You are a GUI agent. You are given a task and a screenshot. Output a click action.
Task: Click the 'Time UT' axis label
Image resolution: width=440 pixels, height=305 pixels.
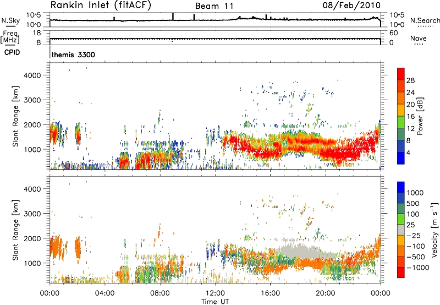(x=215, y=302)
